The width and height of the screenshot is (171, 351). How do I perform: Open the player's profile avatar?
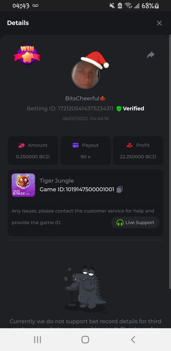85,75
